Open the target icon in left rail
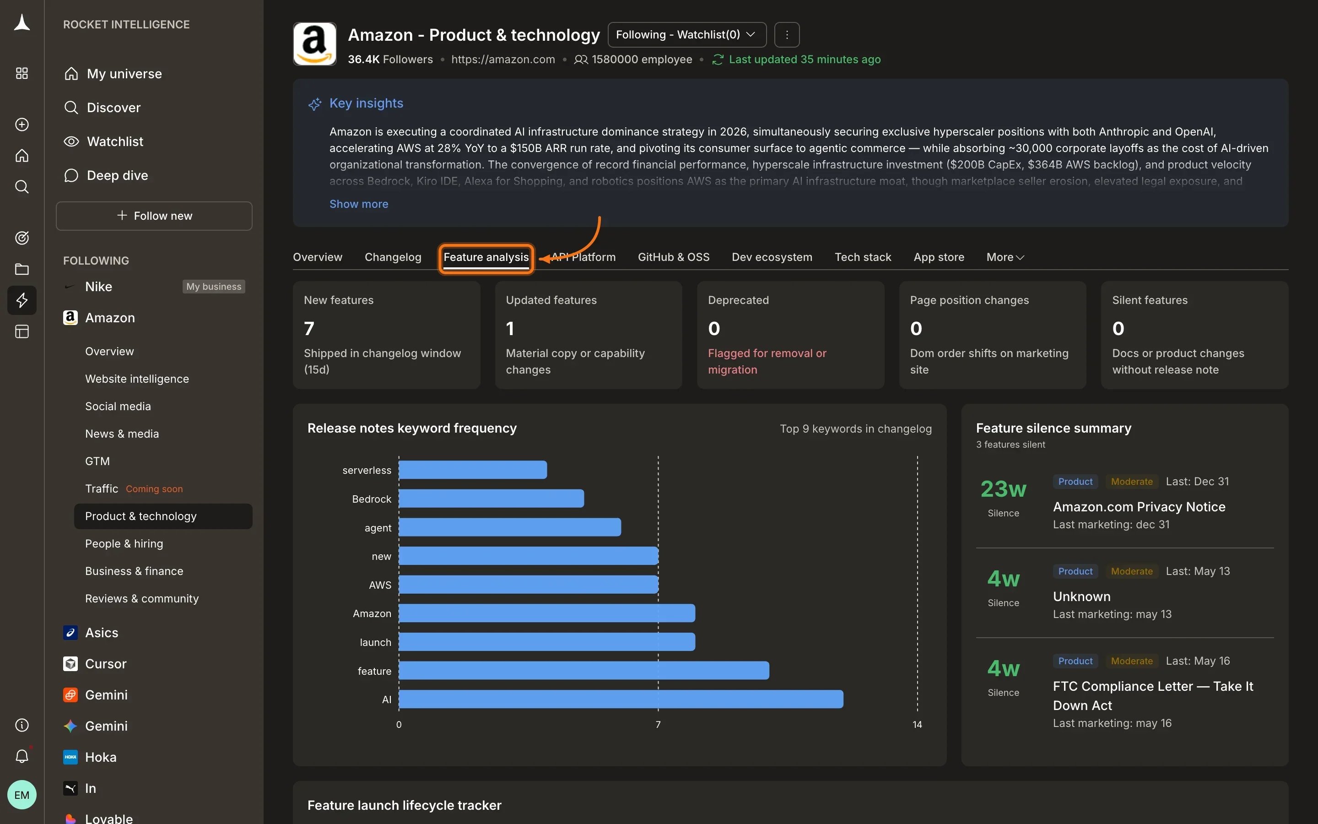The height and width of the screenshot is (824, 1318). click(x=22, y=238)
